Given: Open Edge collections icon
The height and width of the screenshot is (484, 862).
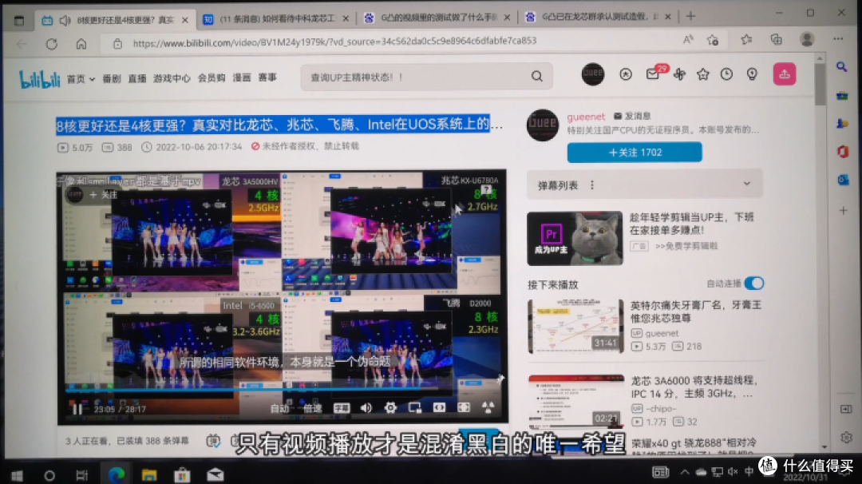Looking at the screenshot, I should 777,40.
